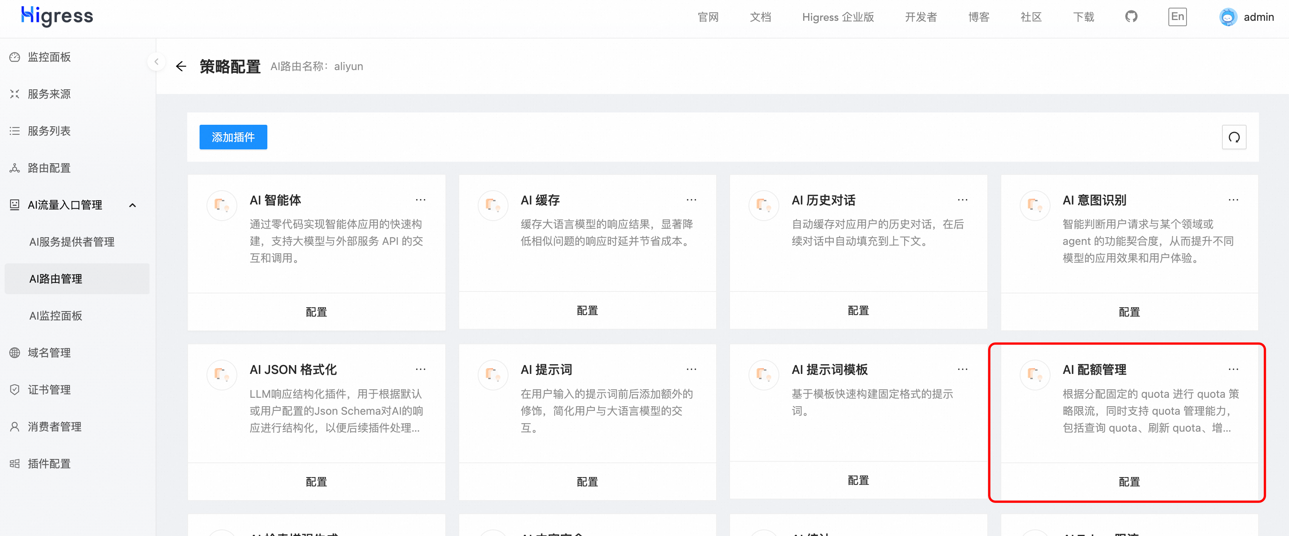Open AI监控面板 in the sidebar
The image size is (1289, 536).
click(x=55, y=316)
